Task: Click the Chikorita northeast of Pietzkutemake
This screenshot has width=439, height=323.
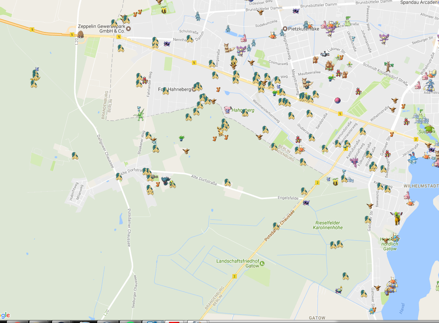Action: coord(348,20)
